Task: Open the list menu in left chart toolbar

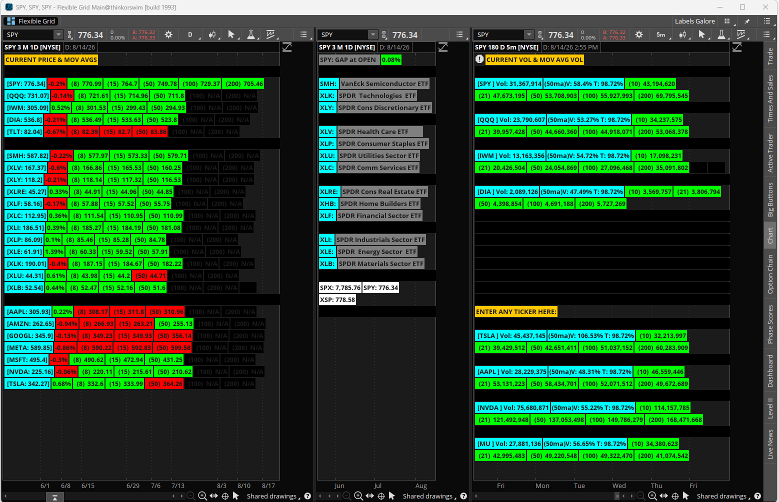Action: [x=303, y=34]
